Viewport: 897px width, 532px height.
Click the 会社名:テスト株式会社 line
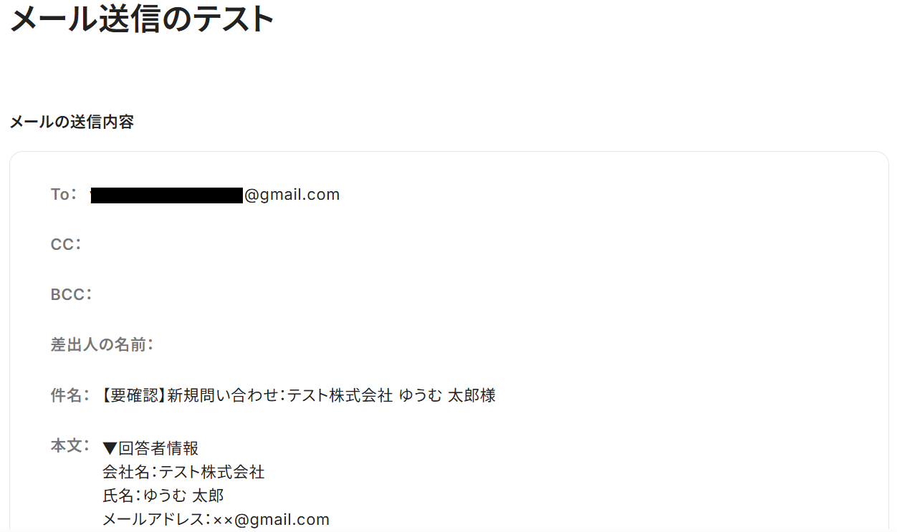coord(183,473)
